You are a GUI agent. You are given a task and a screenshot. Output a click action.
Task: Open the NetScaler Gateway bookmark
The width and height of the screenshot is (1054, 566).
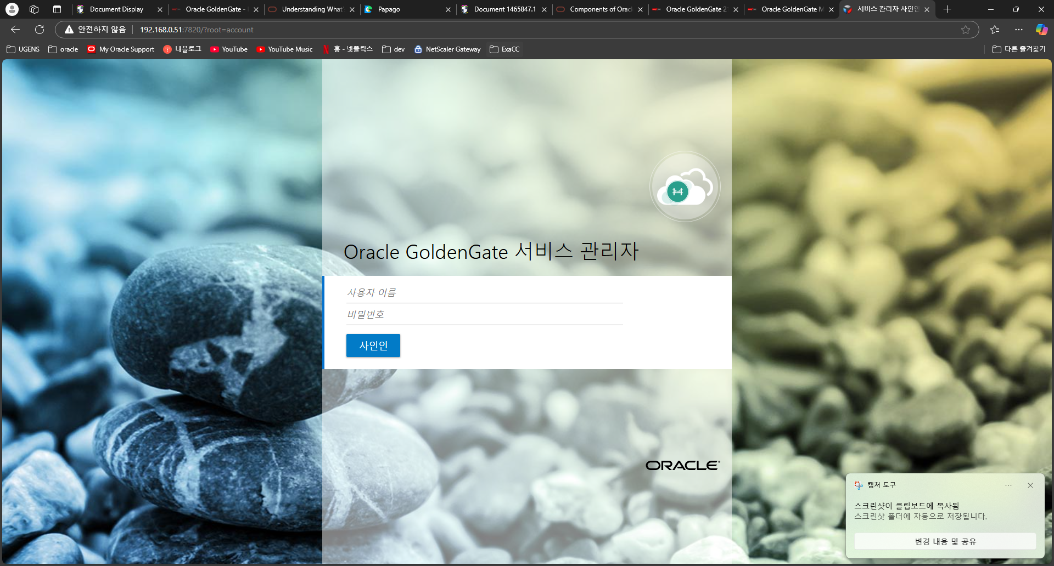(x=447, y=49)
